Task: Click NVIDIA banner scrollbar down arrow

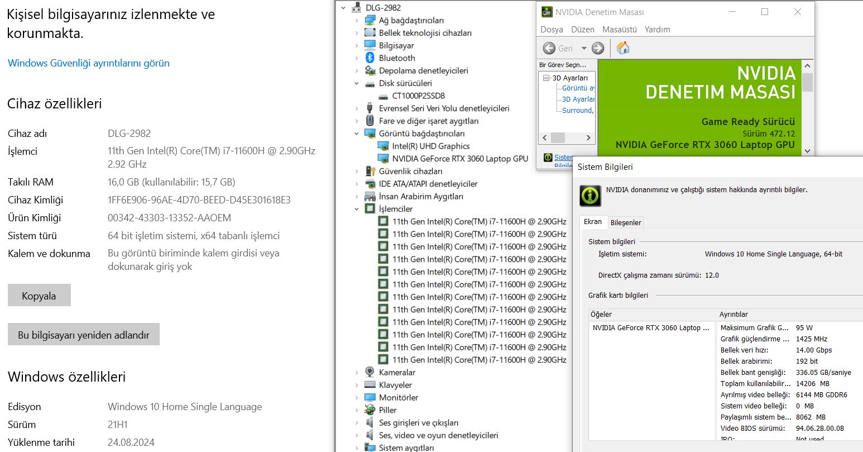Action: click(807, 150)
